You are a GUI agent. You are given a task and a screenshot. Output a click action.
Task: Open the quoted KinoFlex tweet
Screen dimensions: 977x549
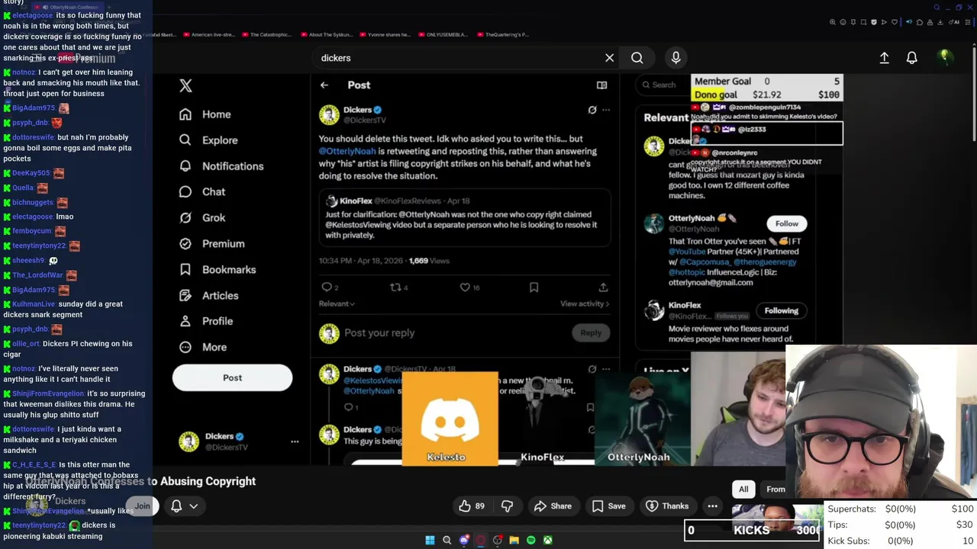click(465, 217)
